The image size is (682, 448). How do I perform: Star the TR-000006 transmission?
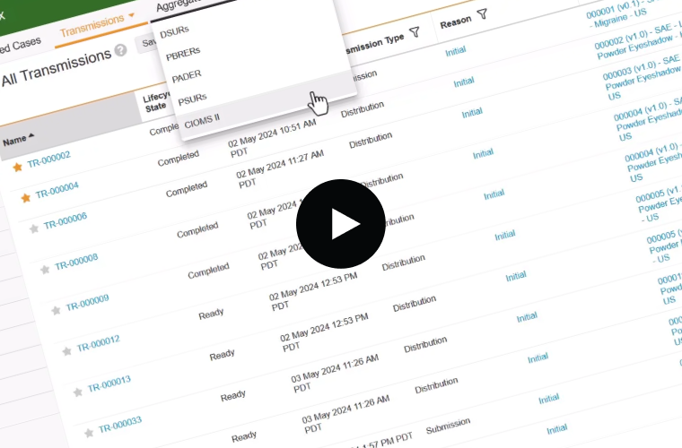[34, 228]
